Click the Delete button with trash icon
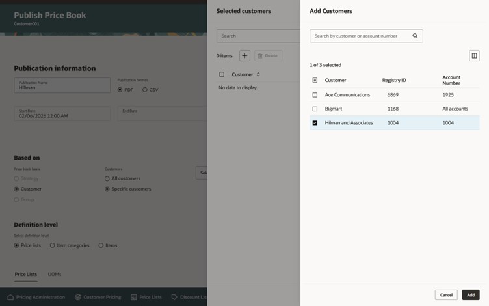Screen dimensions: 489x306 click(268, 55)
